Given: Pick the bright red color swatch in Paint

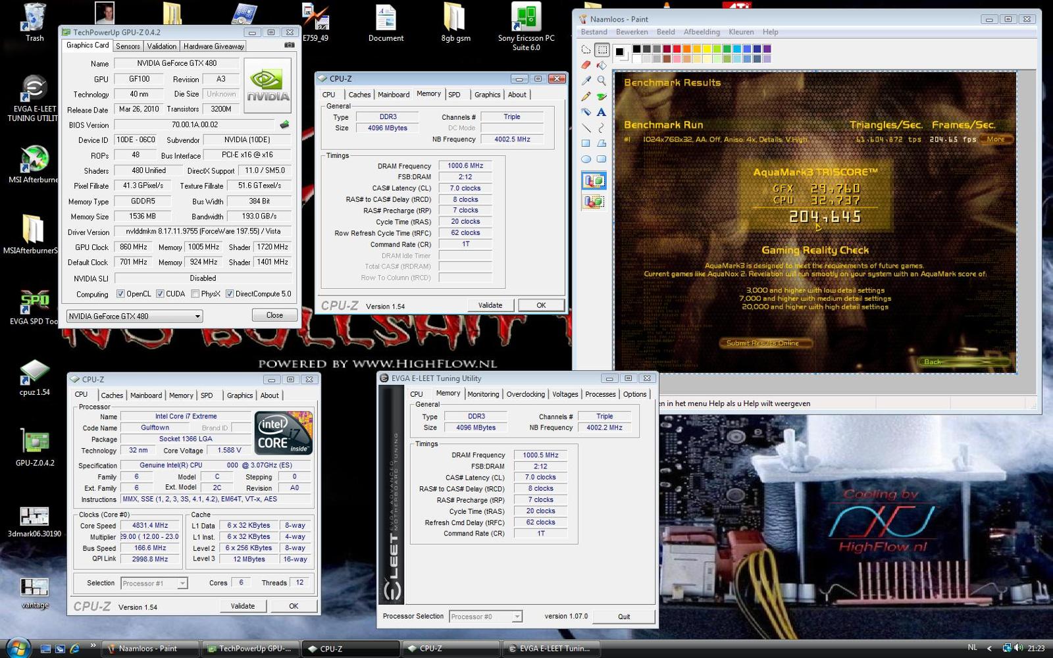Looking at the screenshot, I should 677,49.
